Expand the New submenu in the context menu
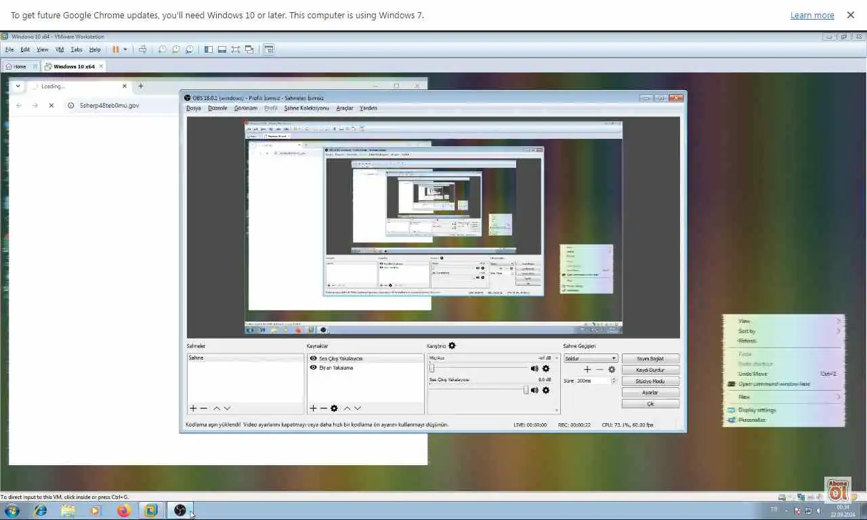The width and height of the screenshot is (867, 520). [839, 397]
